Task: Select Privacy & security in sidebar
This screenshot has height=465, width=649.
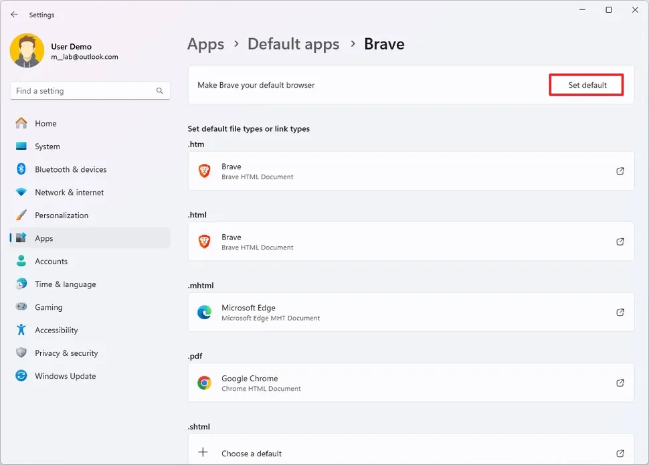Action: pos(66,353)
